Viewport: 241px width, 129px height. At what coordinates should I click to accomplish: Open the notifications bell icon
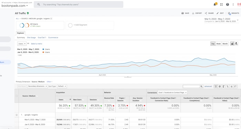[x=215, y=4]
